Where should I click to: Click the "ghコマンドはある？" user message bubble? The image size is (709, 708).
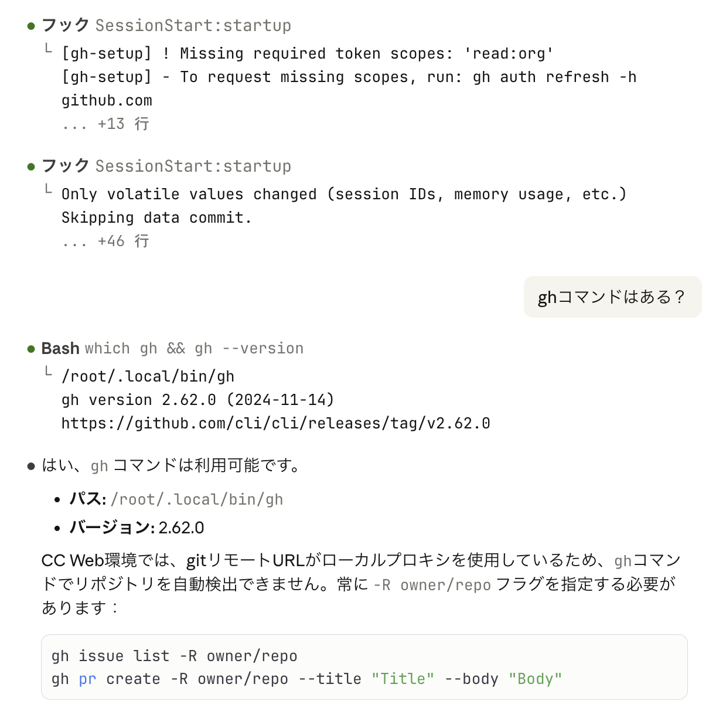coord(612,297)
